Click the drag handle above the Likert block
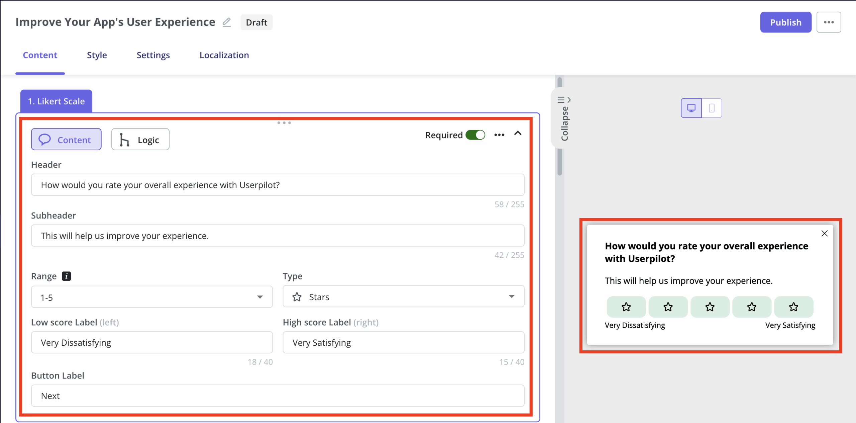The width and height of the screenshot is (856, 423). click(284, 123)
